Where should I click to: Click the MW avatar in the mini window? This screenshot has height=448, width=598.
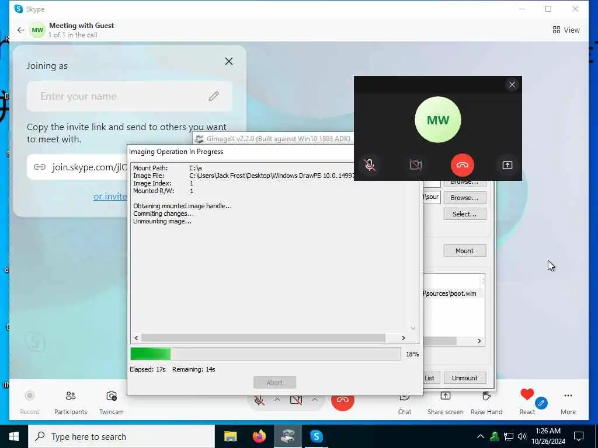tap(438, 120)
